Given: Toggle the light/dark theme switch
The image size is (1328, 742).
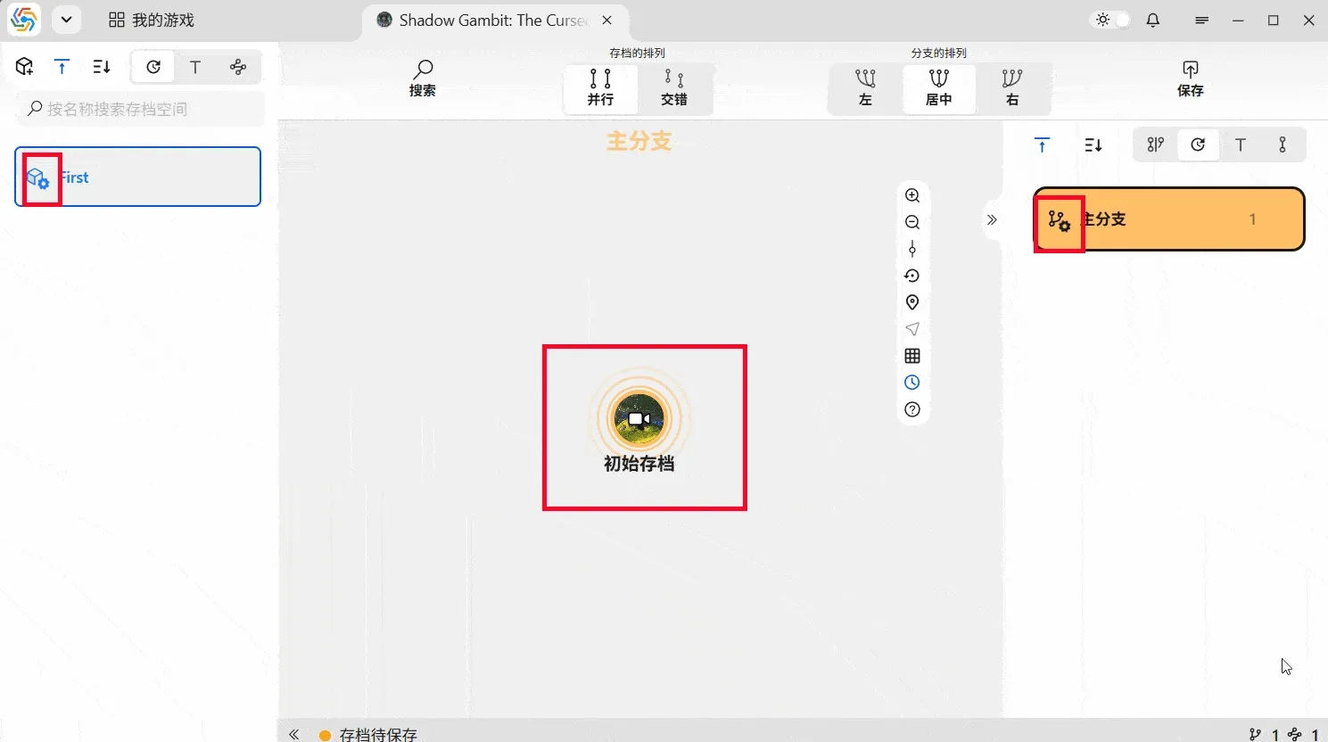Looking at the screenshot, I should [x=1111, y=20].
